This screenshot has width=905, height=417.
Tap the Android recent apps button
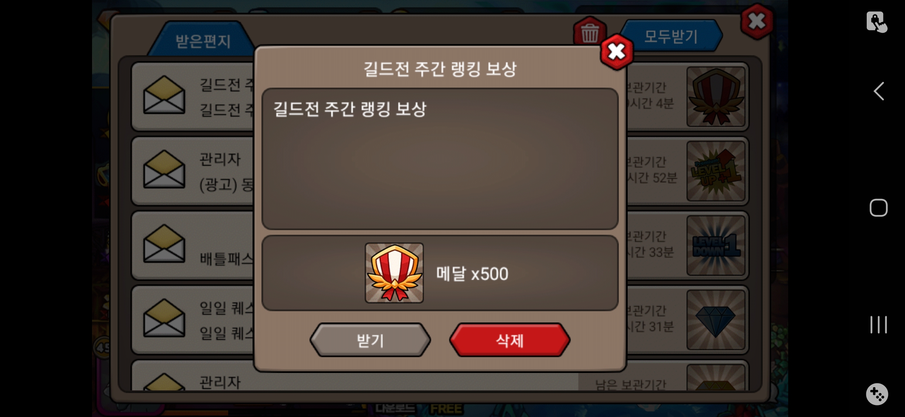click(x=878, y=324)
